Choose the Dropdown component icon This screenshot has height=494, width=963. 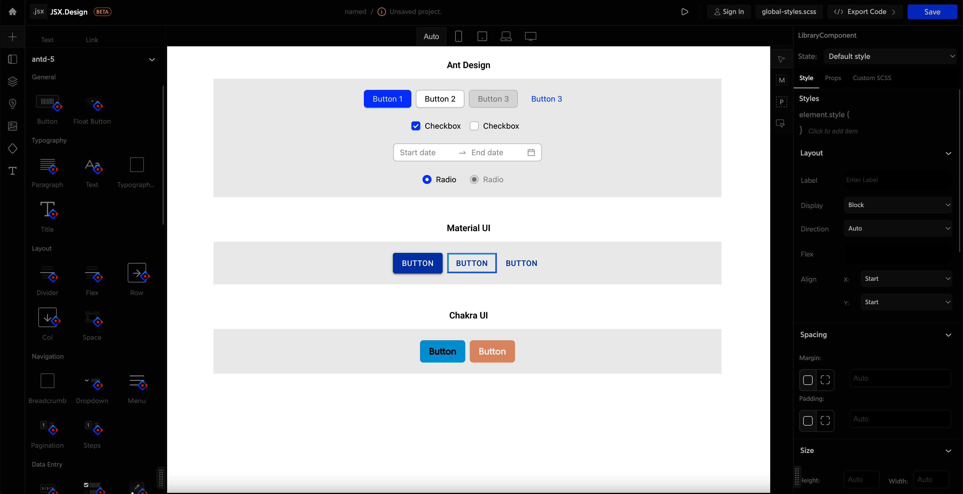92,382
